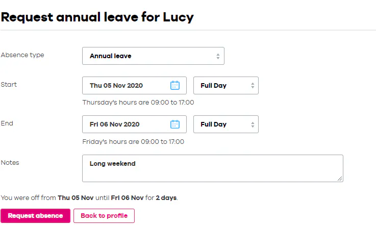Focus the Notes text area
The image size is (376, 225).
tap(212, 168)
